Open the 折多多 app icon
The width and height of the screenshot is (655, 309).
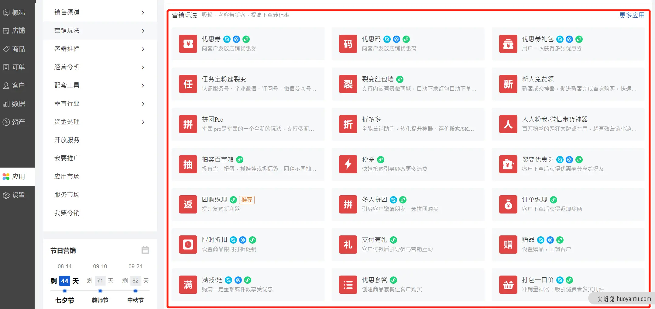(x=348, y=124)
